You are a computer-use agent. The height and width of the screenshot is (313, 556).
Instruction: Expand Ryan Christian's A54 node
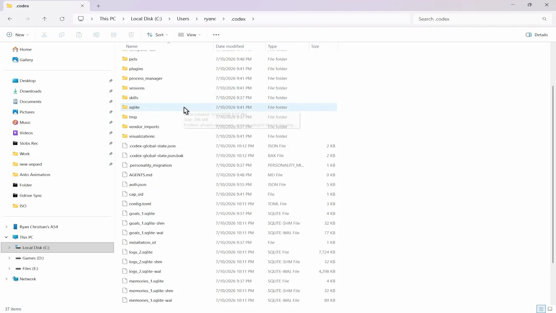(6, 227)
